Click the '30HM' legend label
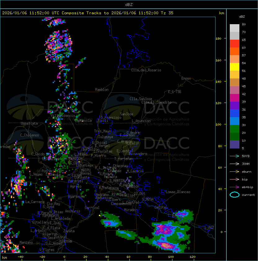This screenshot has height=261, width=258. [246, 164]
